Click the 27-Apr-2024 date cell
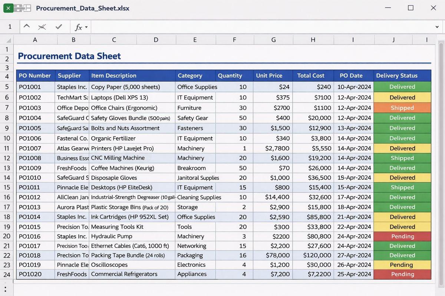 click(x=354, y=255)
